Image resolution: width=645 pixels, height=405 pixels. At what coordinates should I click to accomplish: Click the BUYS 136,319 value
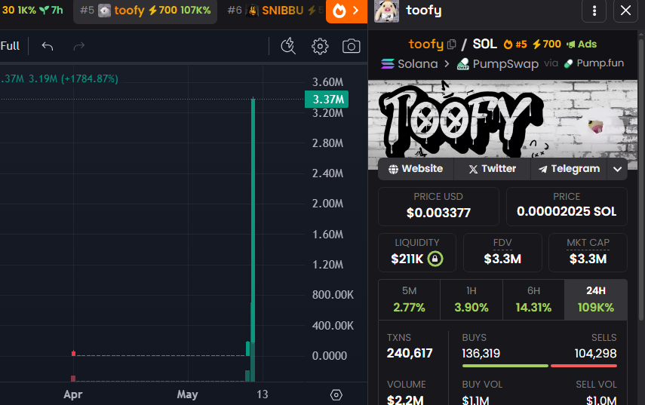pos(481,353)
